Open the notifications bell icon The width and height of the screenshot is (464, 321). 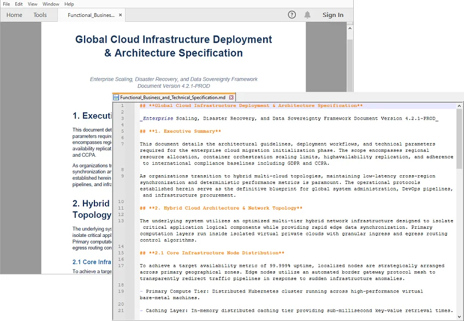(x=307, y=15)
